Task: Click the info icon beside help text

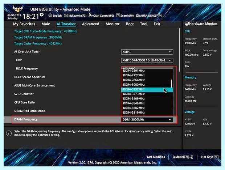Action: pos(9,133)
